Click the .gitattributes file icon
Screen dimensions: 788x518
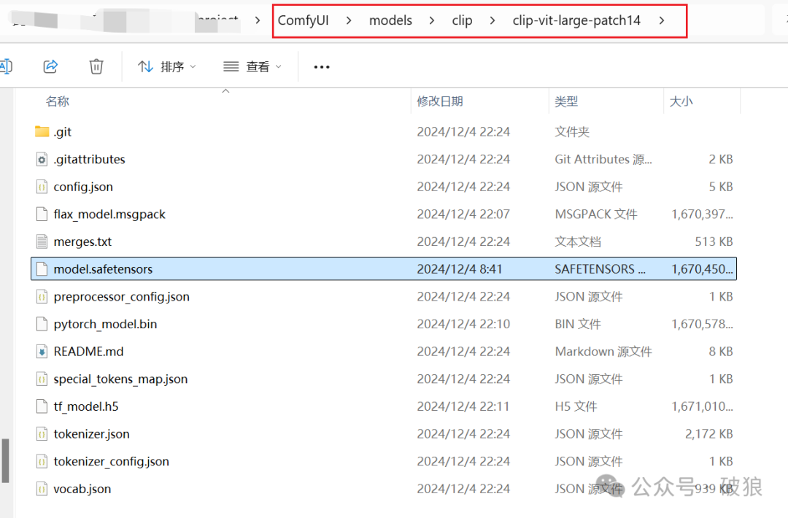tap(42, 159)
